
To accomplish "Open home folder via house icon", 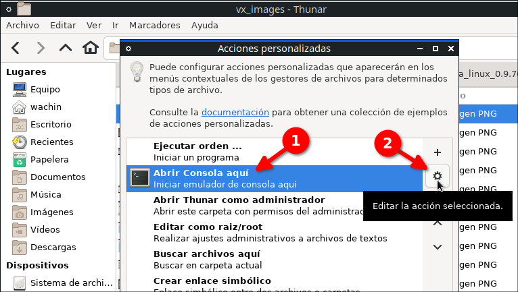I will click(91, 48).
